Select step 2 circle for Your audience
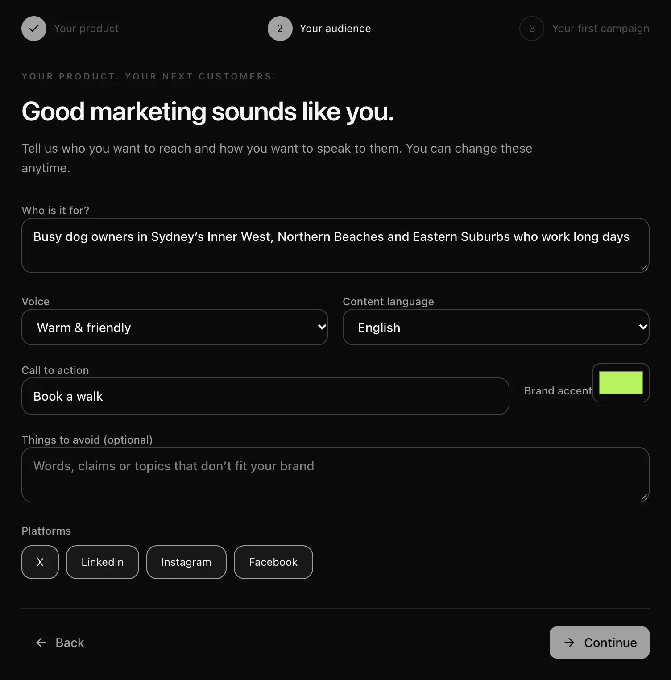Screen dimensions: 671x680 pos(280,29)
